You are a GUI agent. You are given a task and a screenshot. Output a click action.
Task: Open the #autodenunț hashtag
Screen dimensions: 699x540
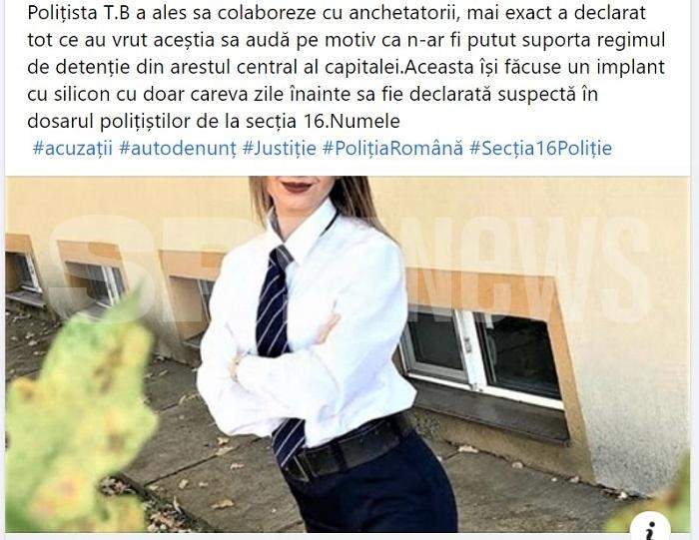tap(178, 148)
